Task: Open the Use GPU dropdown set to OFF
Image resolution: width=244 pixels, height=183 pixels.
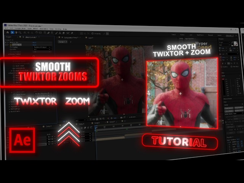Action: click(42, 50)
